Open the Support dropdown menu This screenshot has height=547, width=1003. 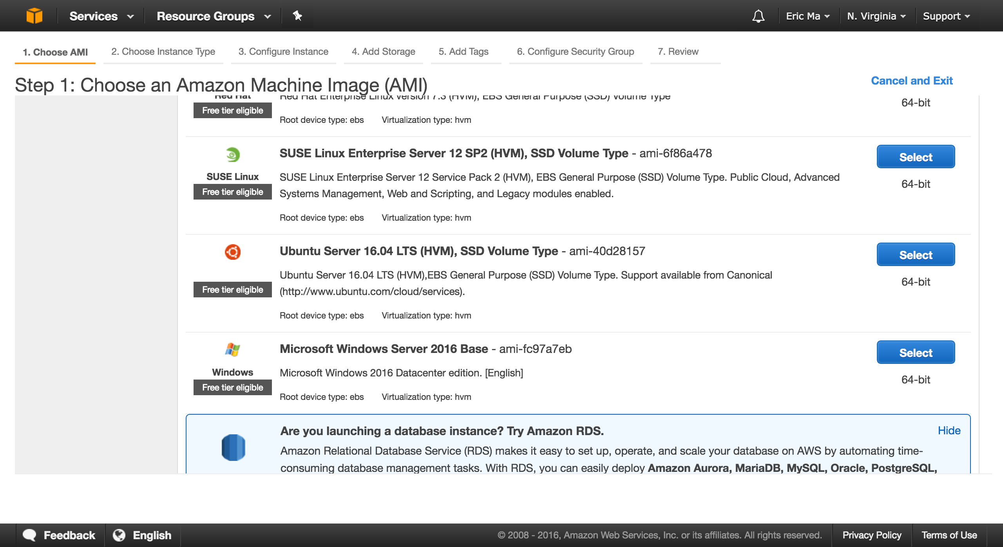947,16
